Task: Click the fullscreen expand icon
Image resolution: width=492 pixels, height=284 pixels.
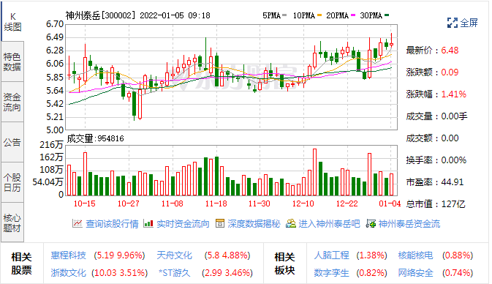Action: pos(452,23)
